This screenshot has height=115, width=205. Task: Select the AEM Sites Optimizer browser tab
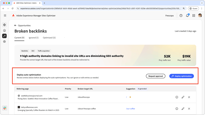[x=27, y=3]
